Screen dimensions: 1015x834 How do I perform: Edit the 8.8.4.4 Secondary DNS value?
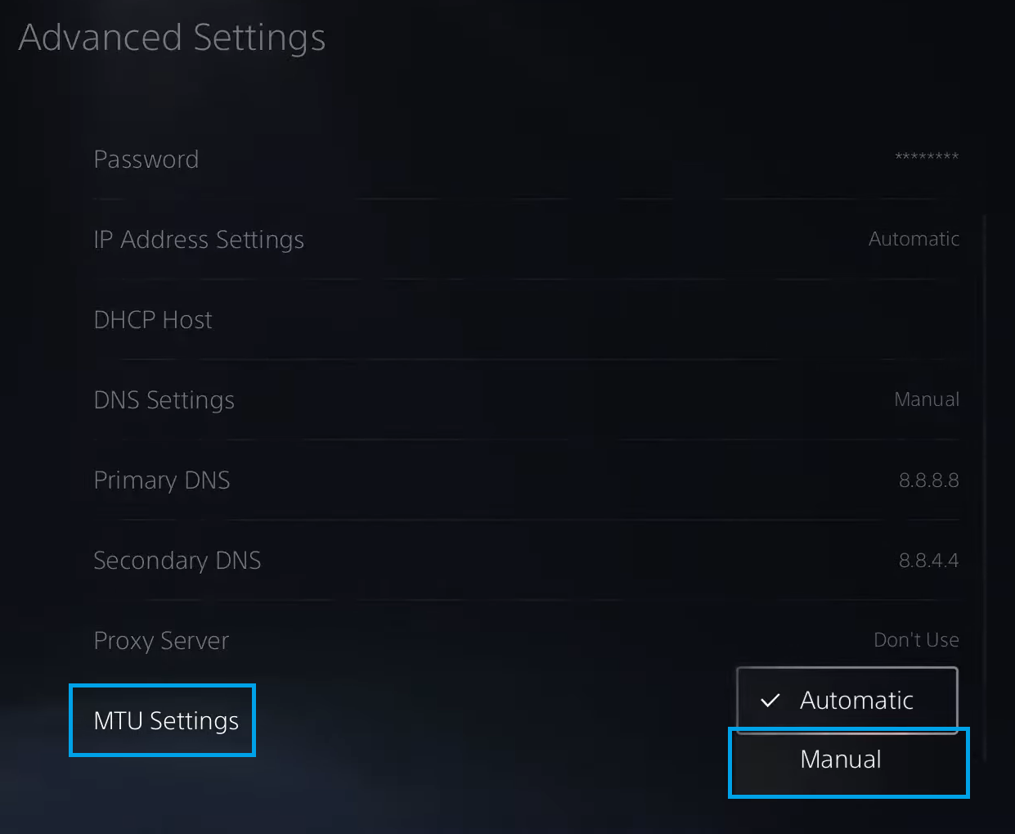[928, 560]
